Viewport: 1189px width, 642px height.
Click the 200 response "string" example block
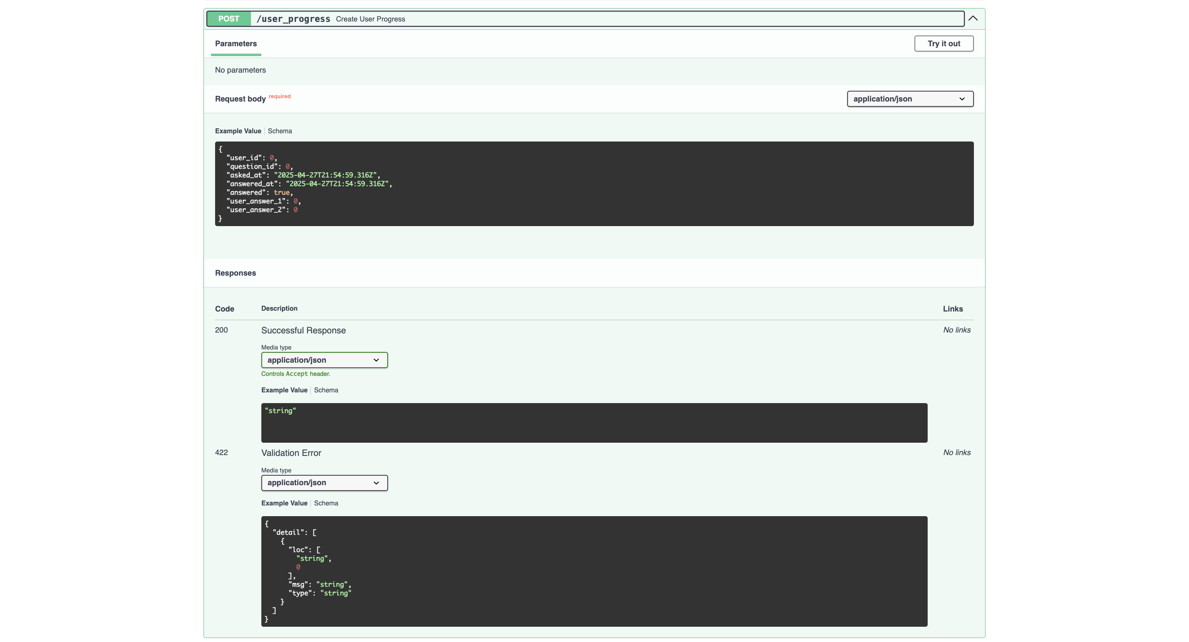594,422
